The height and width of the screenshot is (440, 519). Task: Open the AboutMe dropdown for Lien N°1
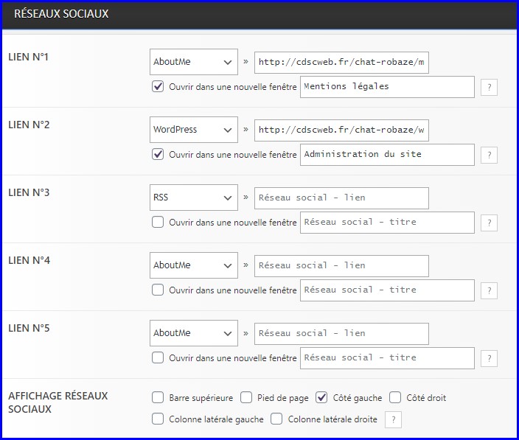coord(193,62)
